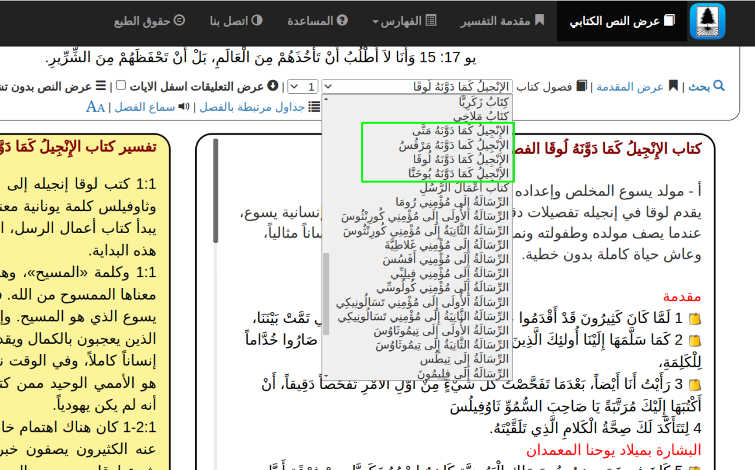The image size is (755, 470).
Task: Select الرسالة إلى مؤمني أفسس option
Action: (x=446, y=259)
